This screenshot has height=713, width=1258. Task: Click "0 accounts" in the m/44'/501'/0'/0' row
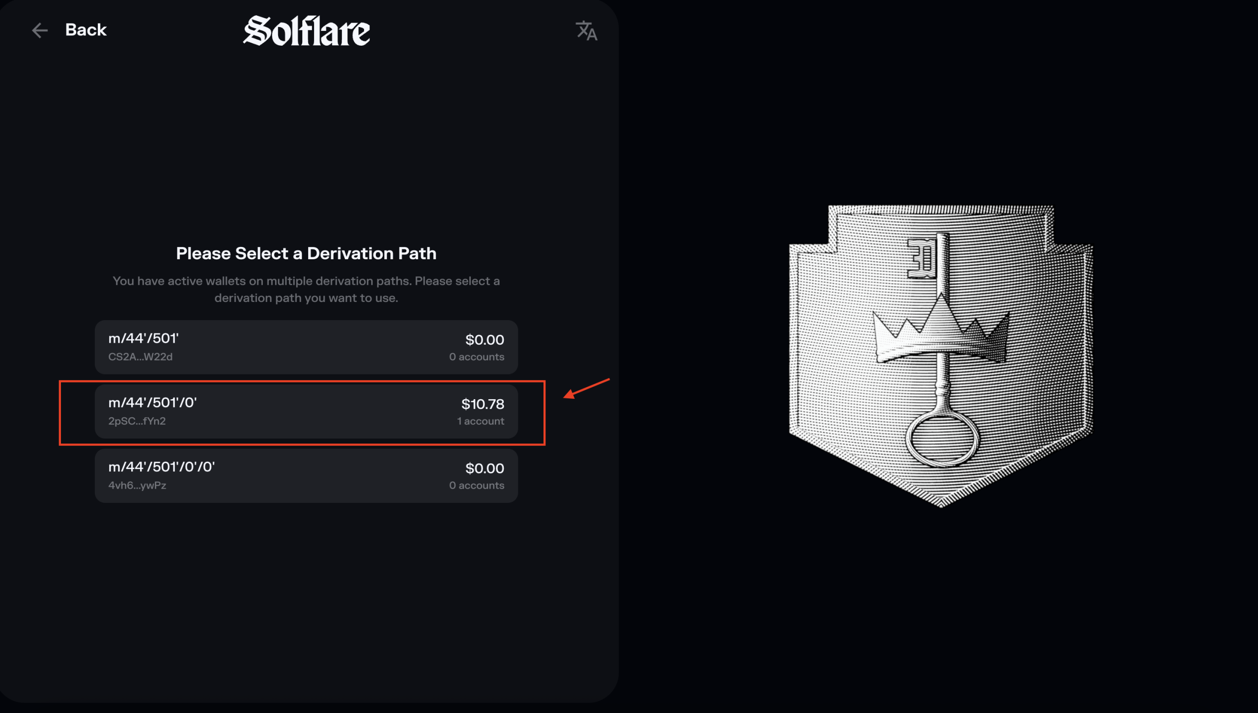pyautogui.click(x=476, y=486)
